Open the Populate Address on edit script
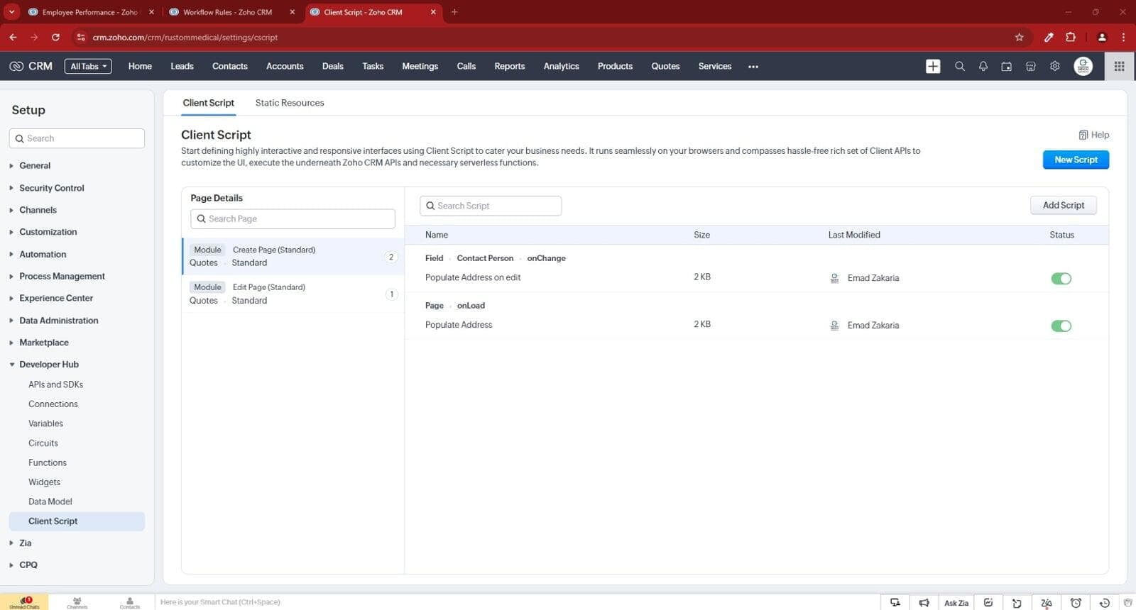 tap(473, 277)
